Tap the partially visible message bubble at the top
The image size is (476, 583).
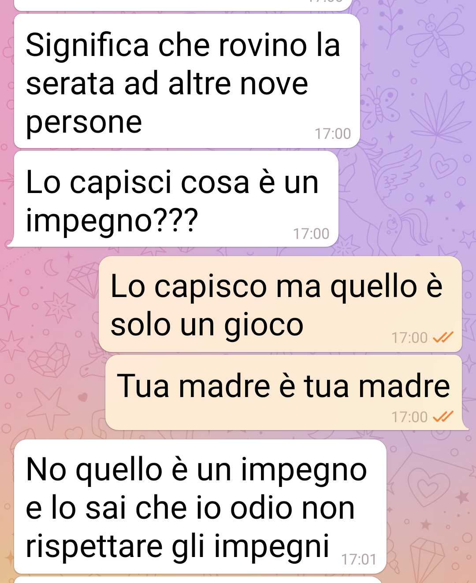(x=183, y=5)
